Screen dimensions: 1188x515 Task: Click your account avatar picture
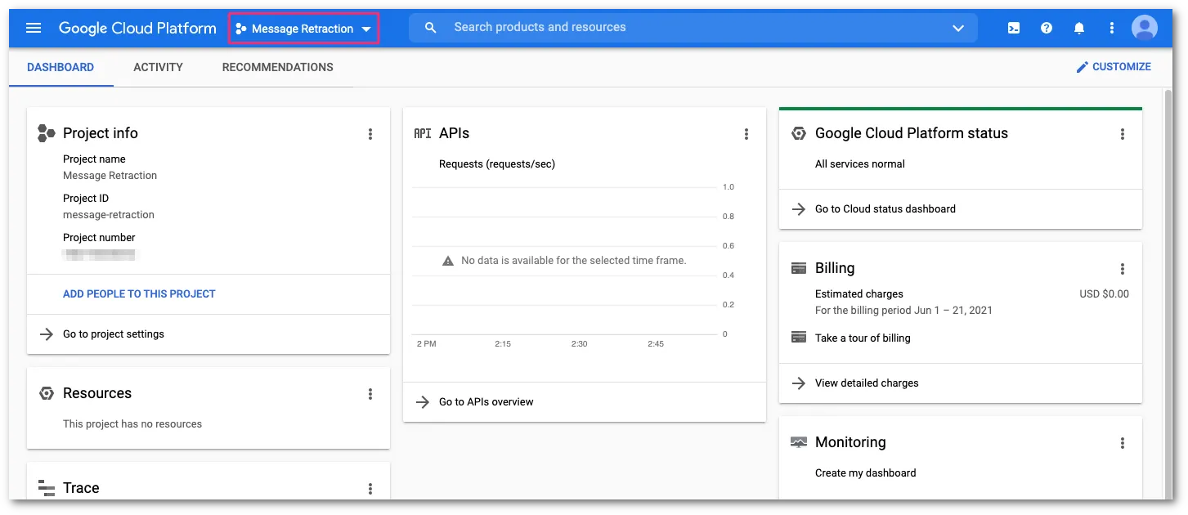point(1144,27)
